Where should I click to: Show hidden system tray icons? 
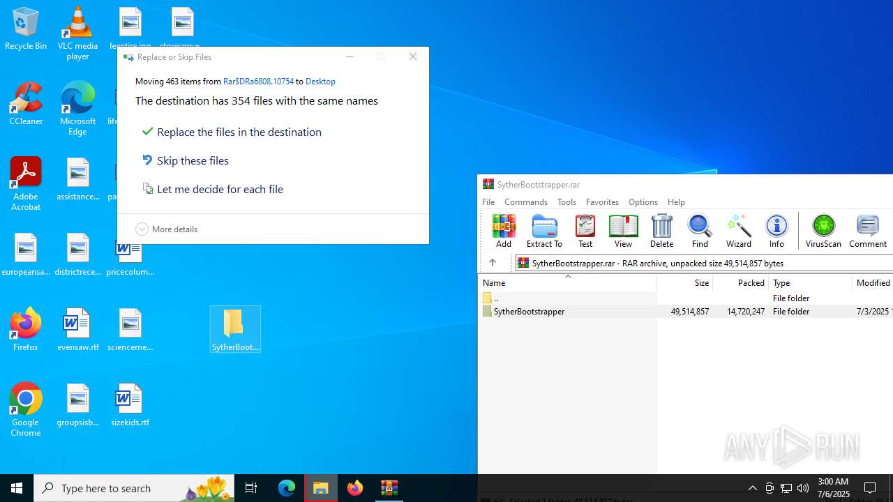click(752, 488)
